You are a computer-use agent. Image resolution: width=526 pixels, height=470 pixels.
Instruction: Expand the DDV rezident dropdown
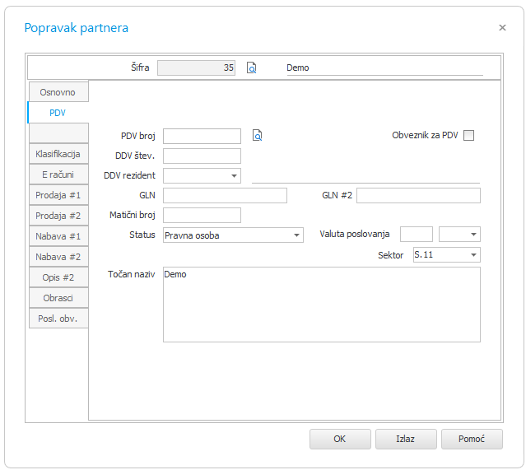[x=234, y=176]
